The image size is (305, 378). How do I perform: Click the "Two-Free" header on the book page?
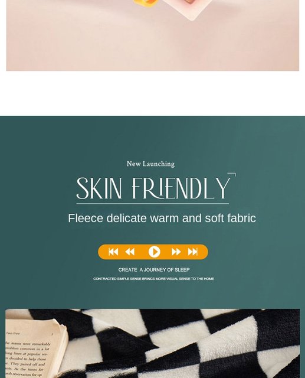pos(13,333)
